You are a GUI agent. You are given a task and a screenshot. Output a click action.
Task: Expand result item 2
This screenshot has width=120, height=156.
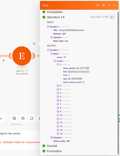(58, 86)
